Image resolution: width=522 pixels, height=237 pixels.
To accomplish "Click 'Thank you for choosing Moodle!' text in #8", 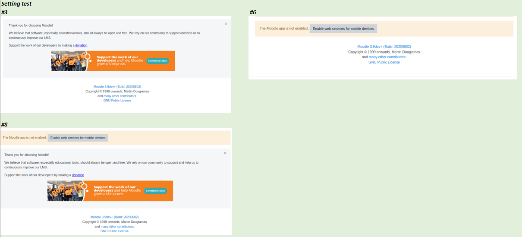I will coord(27,155).
